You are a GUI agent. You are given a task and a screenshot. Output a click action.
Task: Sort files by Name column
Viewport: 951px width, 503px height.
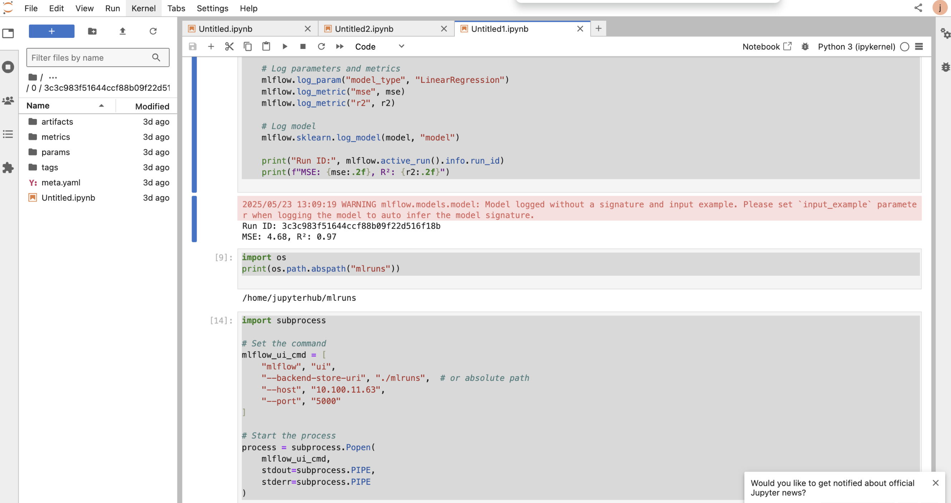pos(68,106)
